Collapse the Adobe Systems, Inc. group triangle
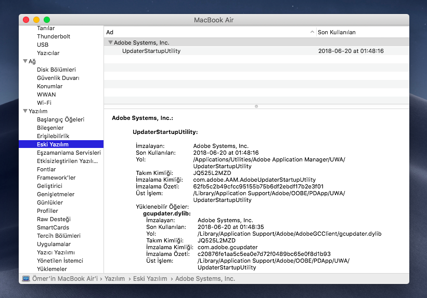Screen dimensions: 427x298 pyautogui.click(x=110, y=43)
